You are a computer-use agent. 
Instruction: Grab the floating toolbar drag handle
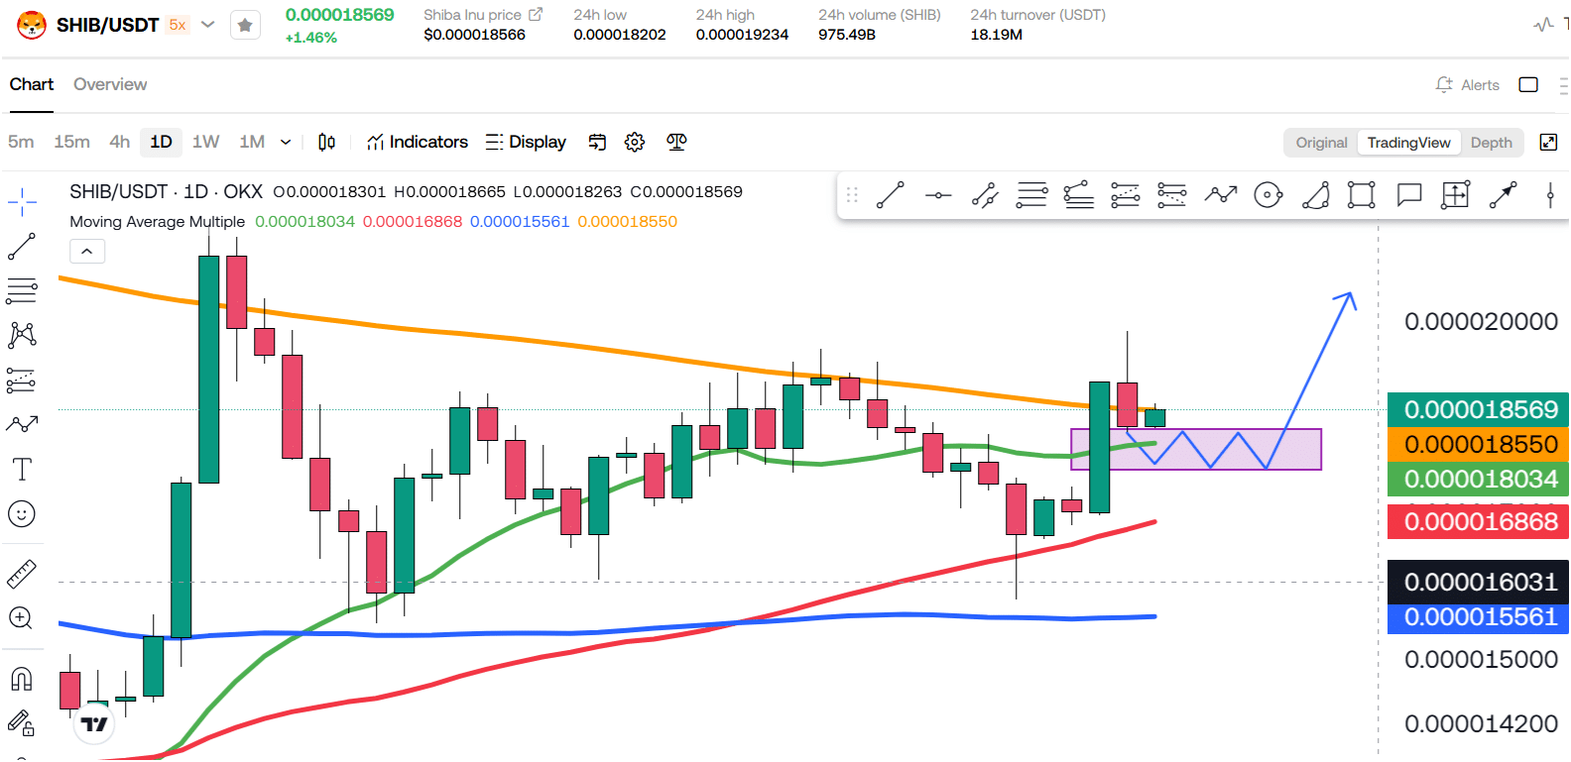[x=852, y=195]
